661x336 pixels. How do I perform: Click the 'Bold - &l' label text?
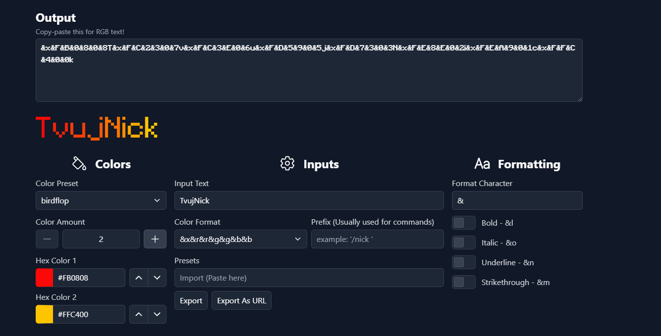[x=497, y=223]
